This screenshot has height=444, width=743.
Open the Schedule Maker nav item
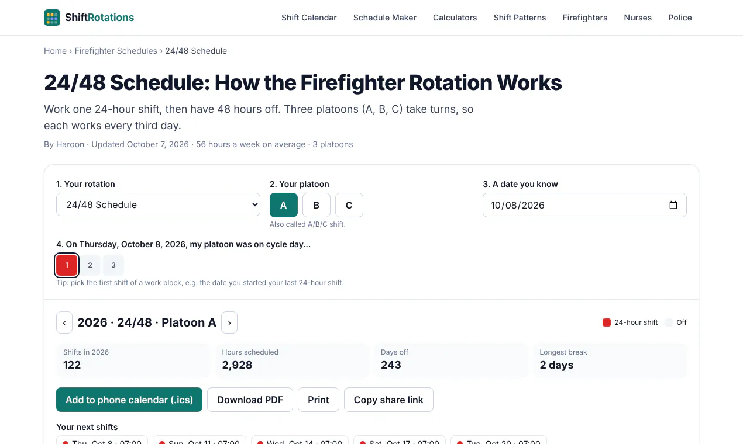[385, 18]
